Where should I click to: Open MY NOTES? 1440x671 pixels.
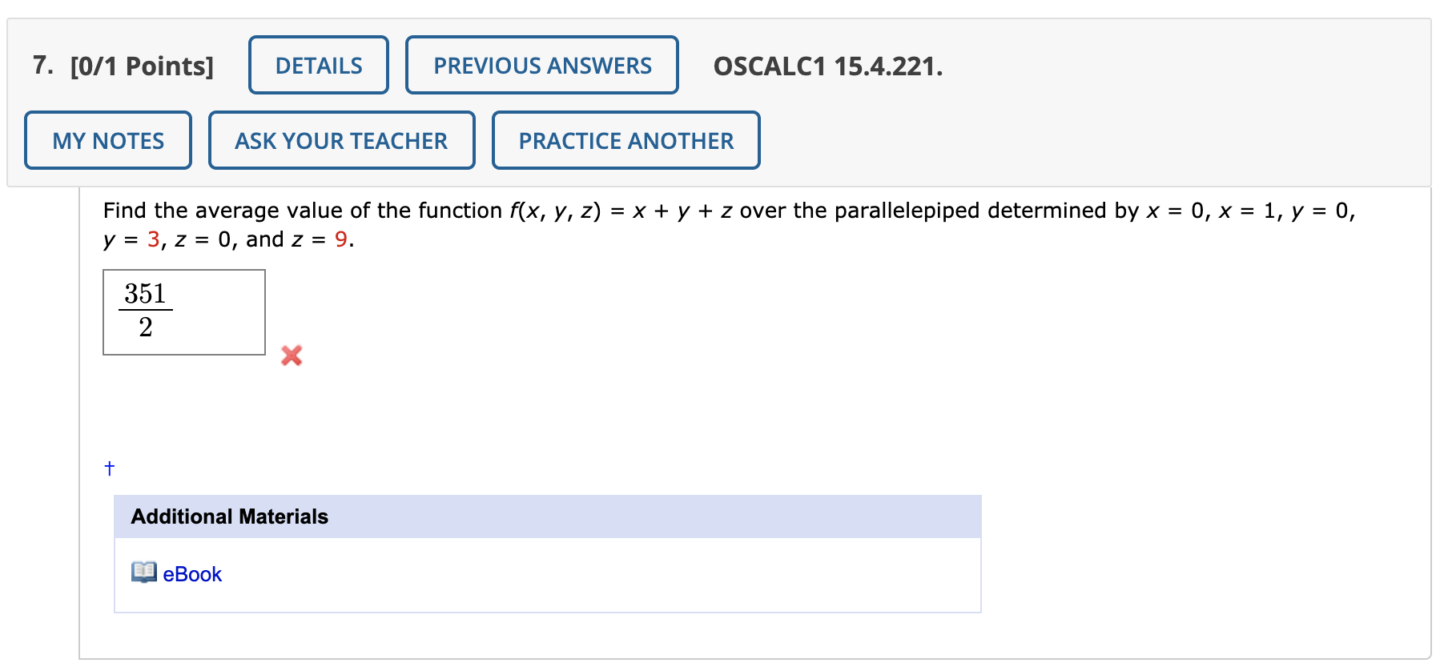(108, 140)
